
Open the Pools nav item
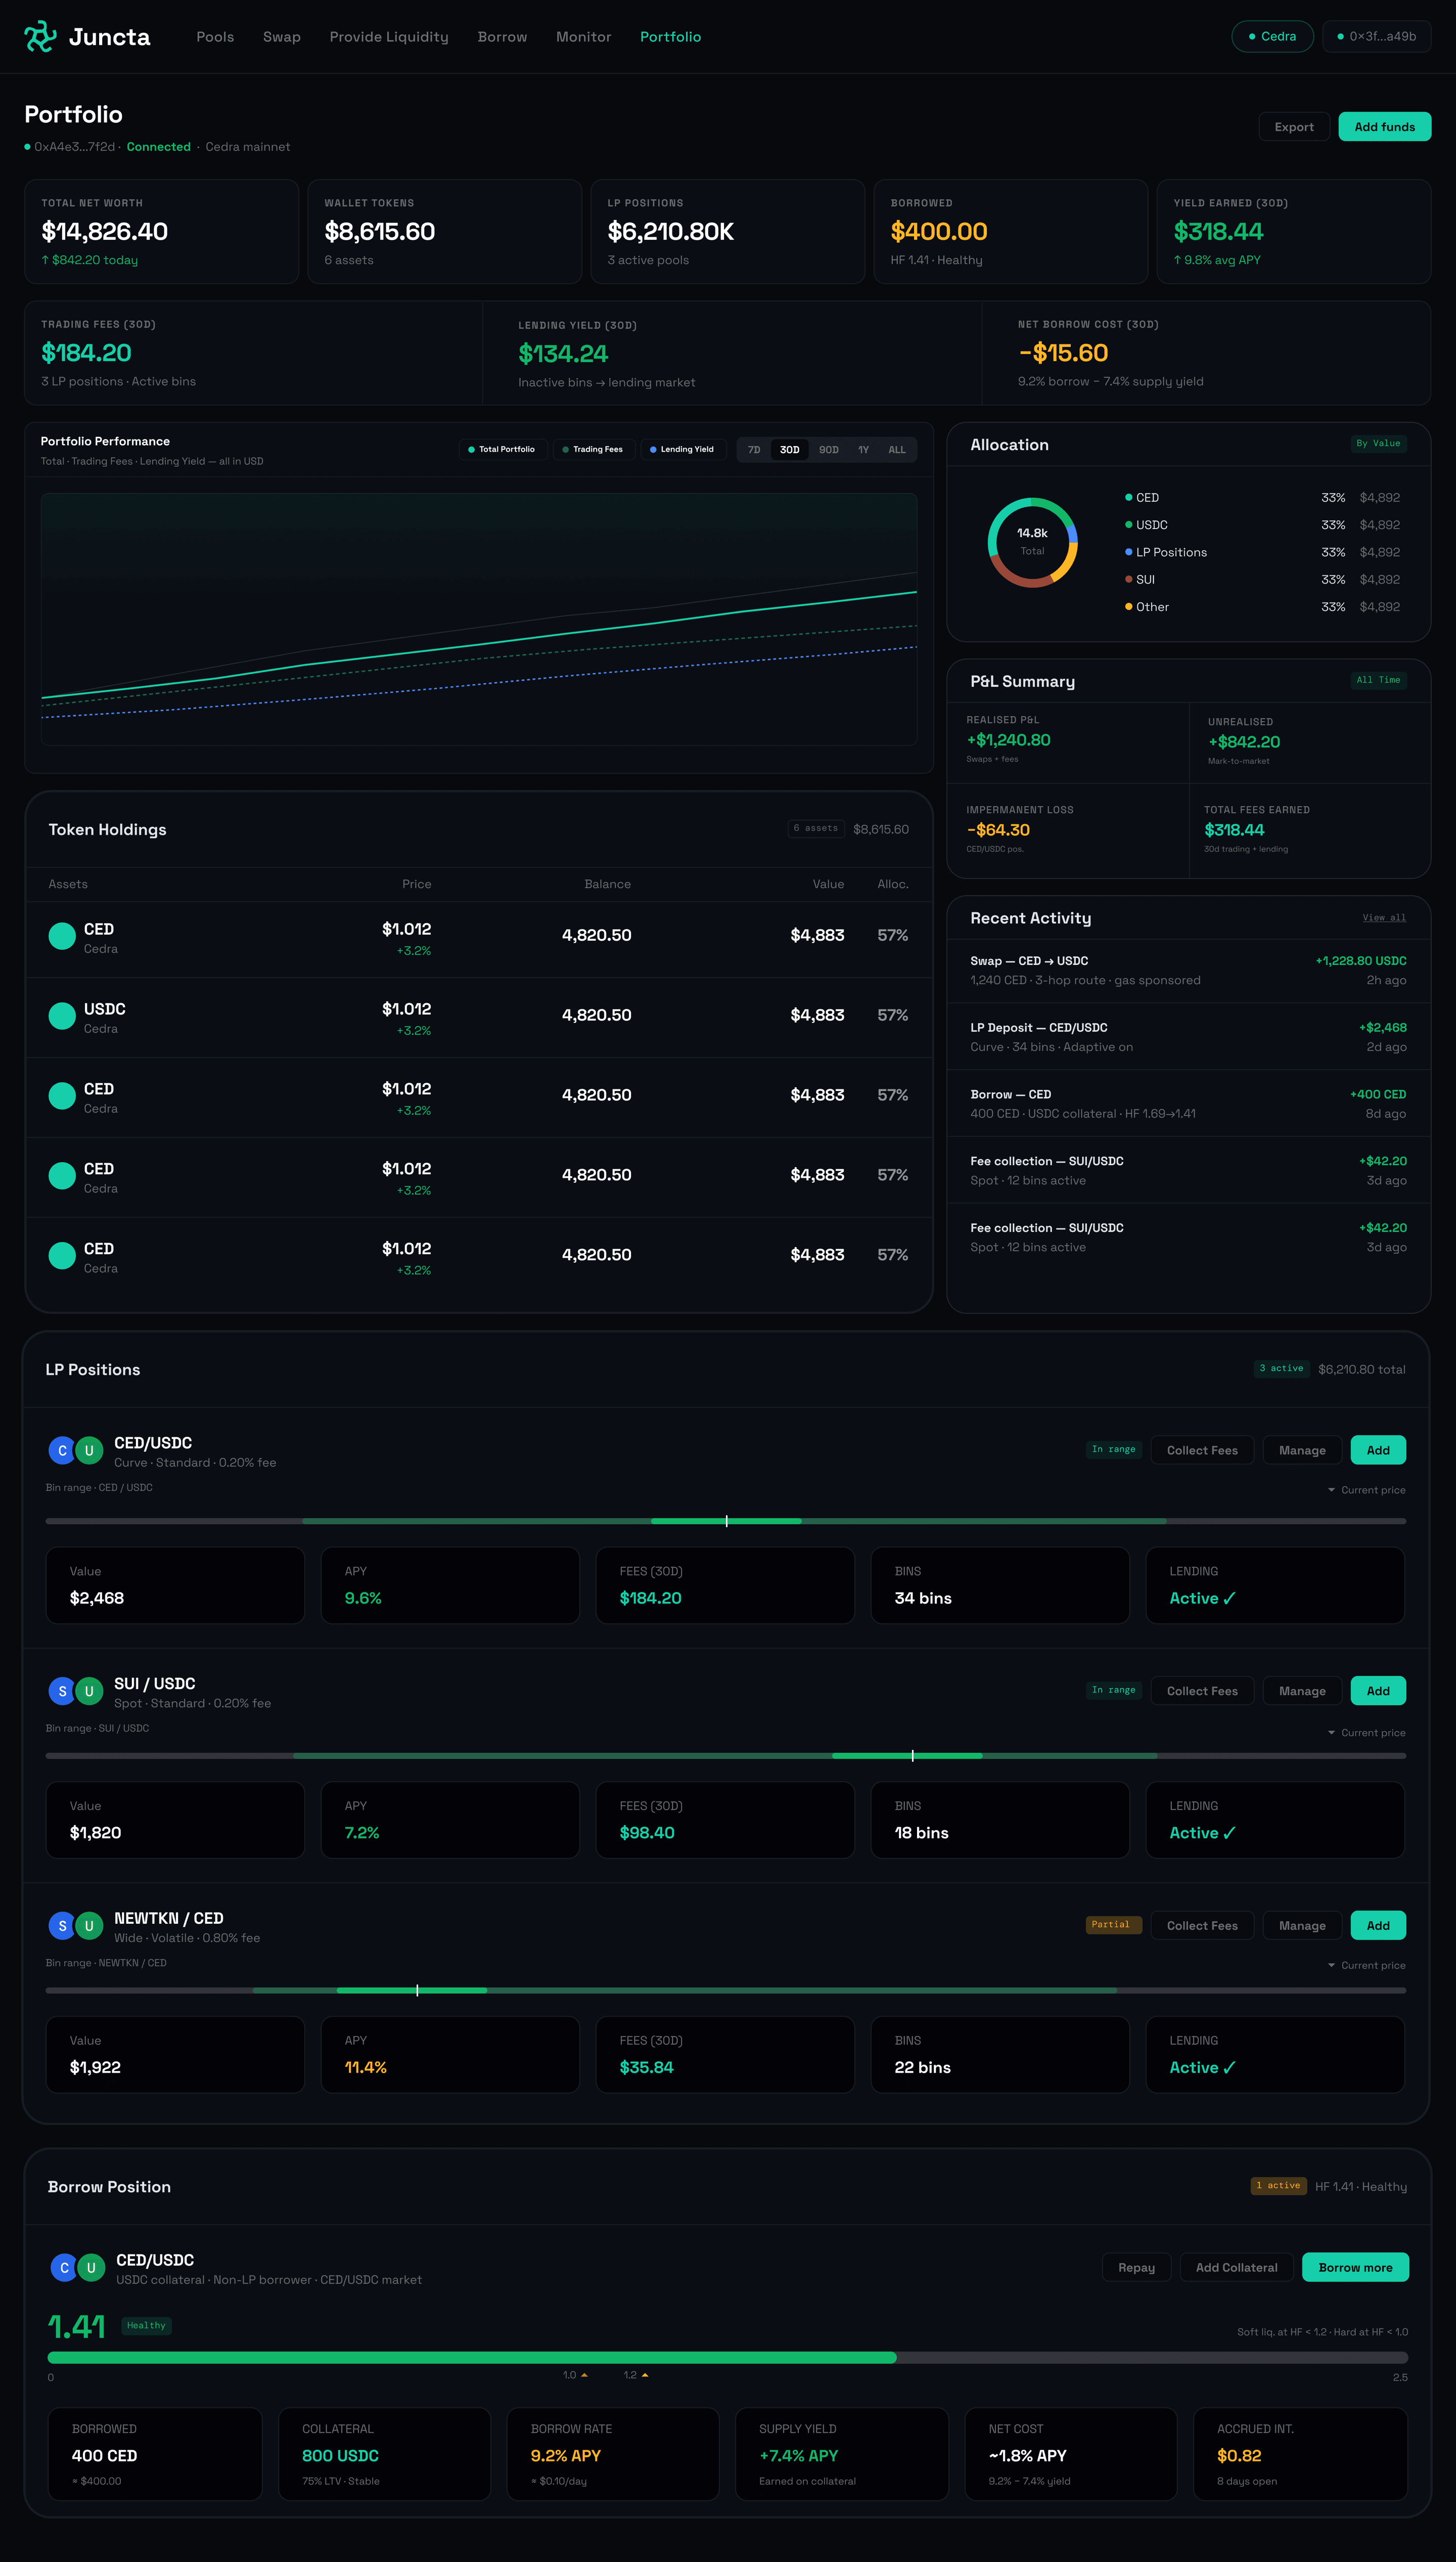215,37
